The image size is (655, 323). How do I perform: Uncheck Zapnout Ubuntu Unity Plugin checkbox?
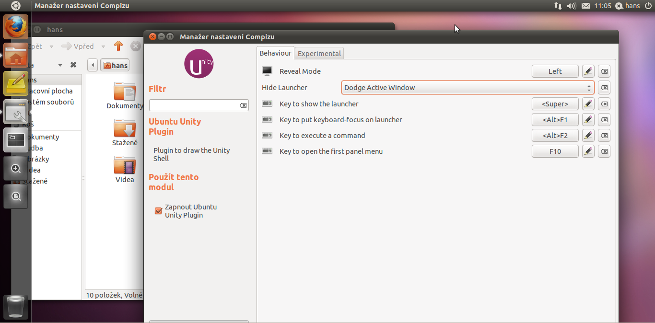[158, 211]
